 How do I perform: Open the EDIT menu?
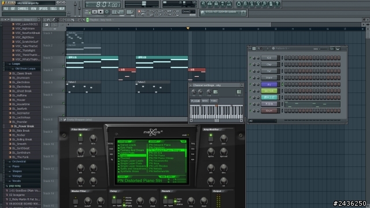pyautogui.click(x=13, y=9)
